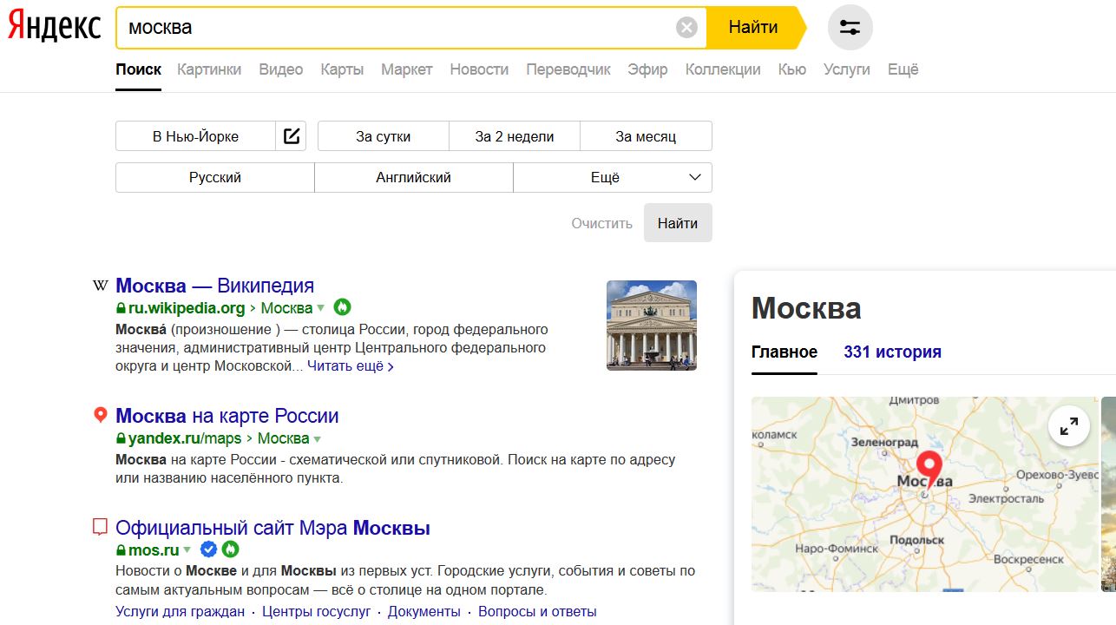Open the Москва — Википедия result
The image size is (1116, 625).
215,286
